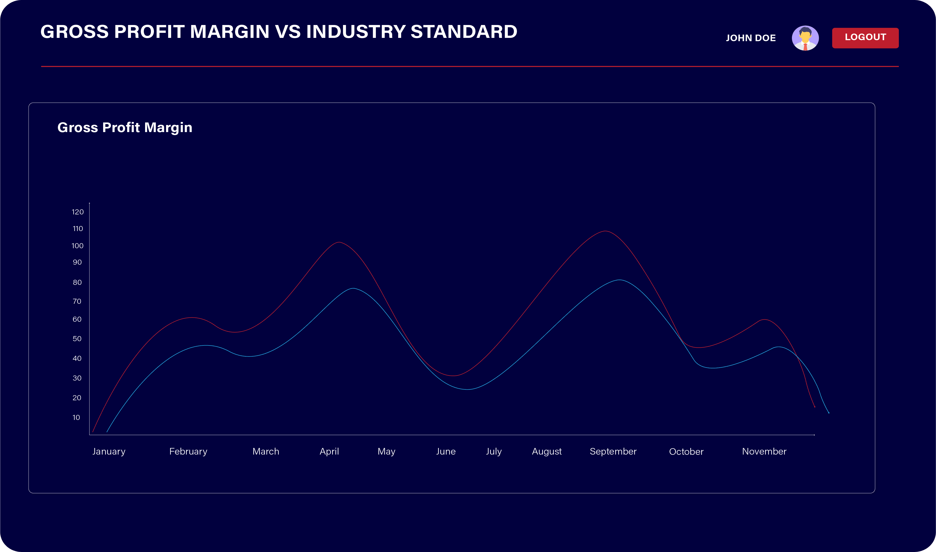Click the October axis label
This screenshot has height=552, width=936.
[x=686, y=451]
